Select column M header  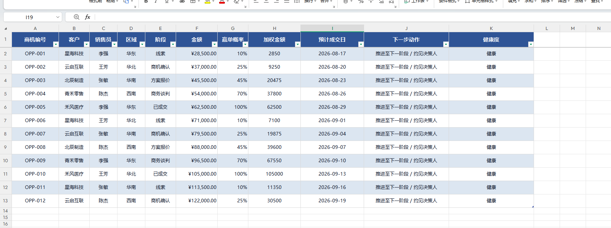tap(573, 28)
